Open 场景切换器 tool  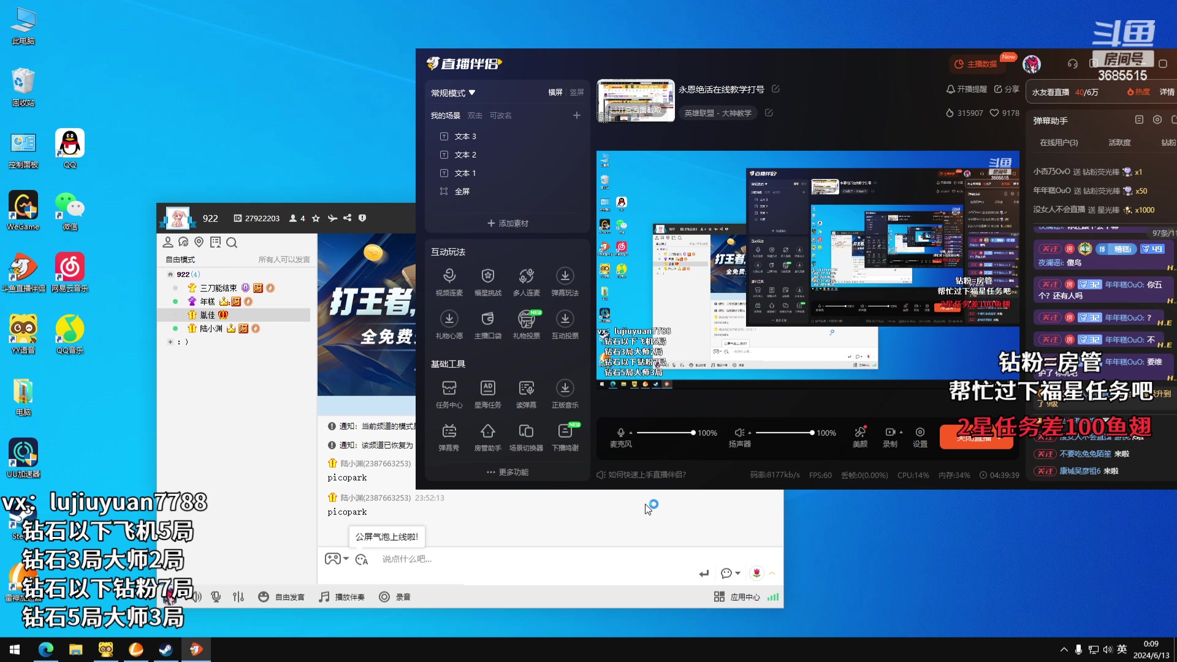click(x=526, y=437)
